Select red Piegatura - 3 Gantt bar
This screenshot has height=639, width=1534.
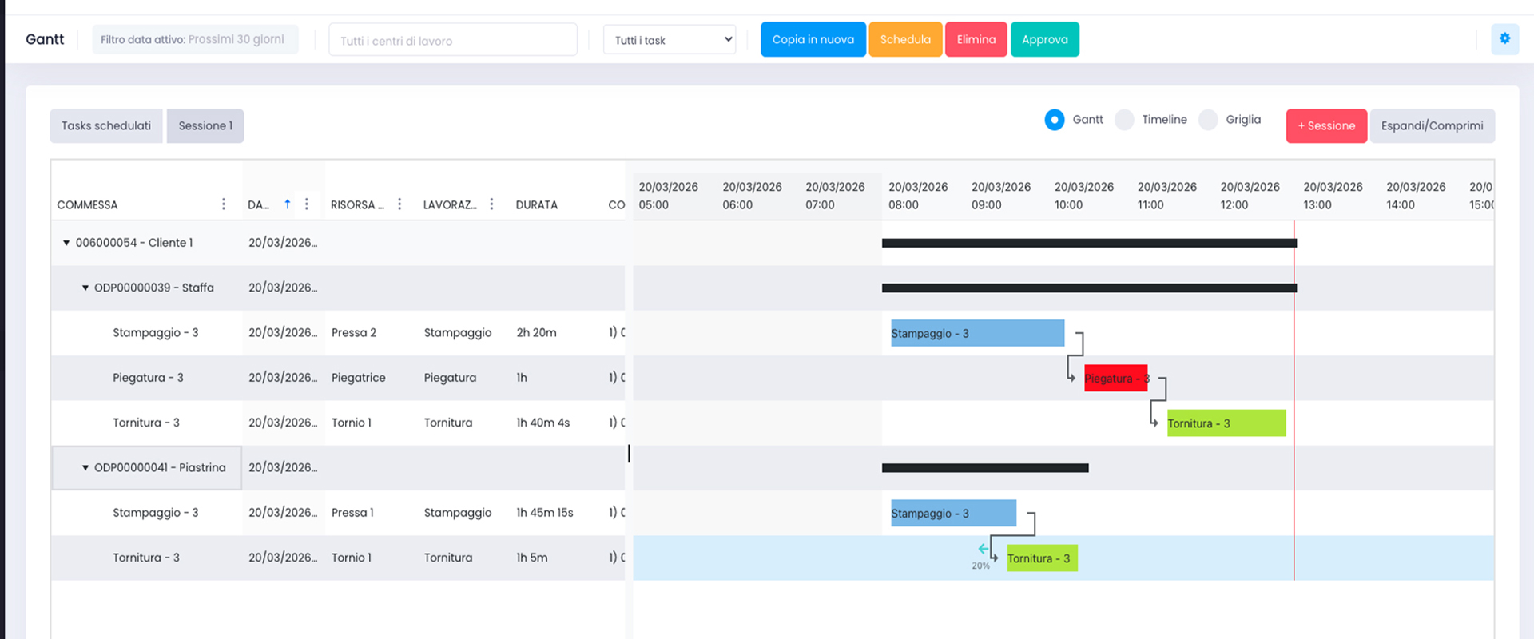coord(1115,378)
